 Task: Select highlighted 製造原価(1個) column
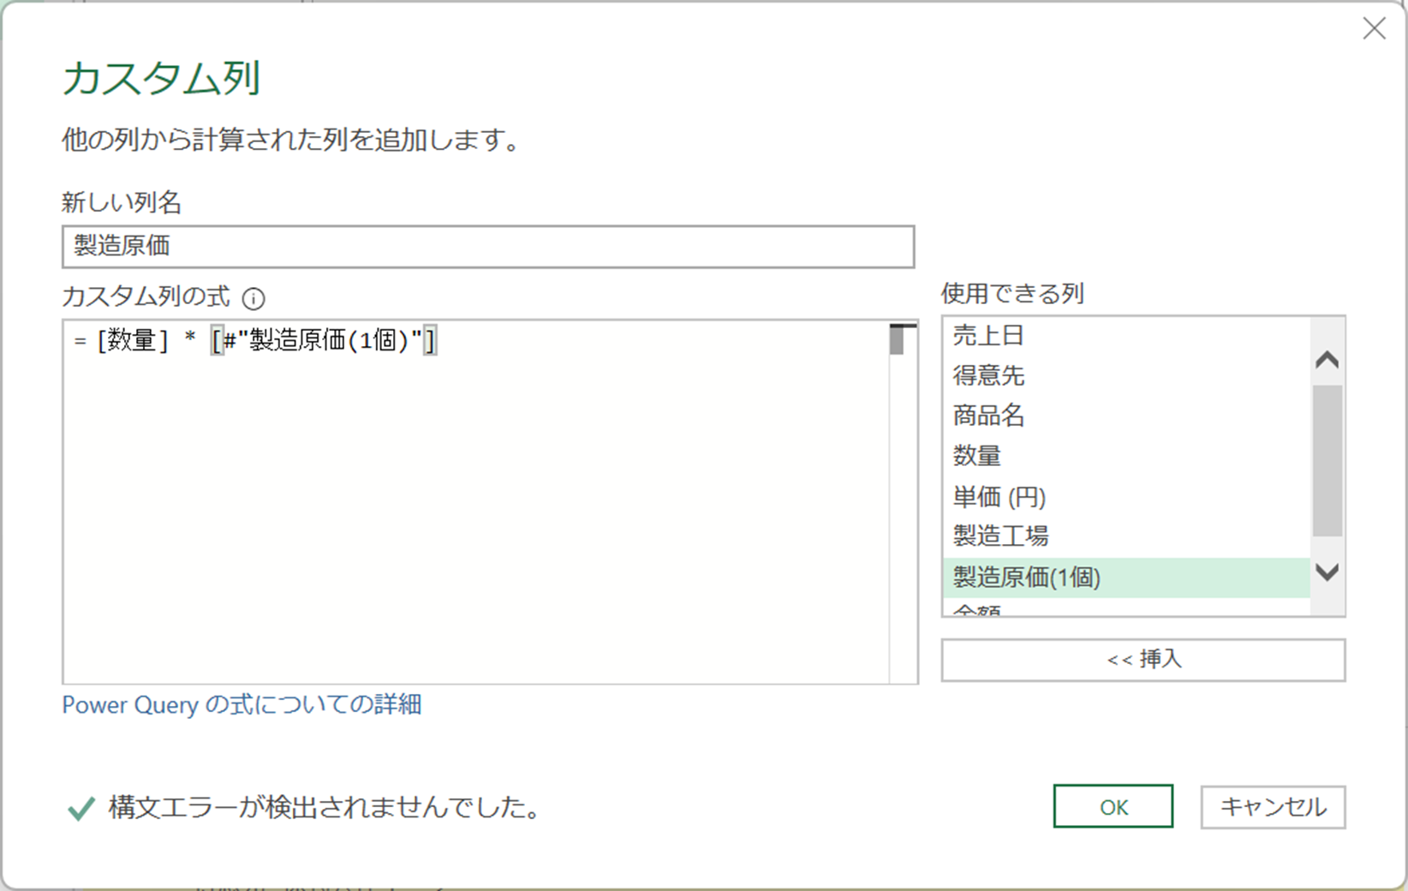click(1026, 577)
